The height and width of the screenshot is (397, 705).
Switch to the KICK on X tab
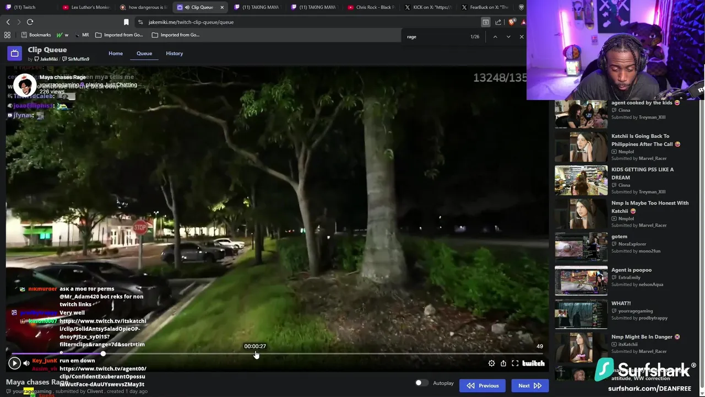coord(428,7)
